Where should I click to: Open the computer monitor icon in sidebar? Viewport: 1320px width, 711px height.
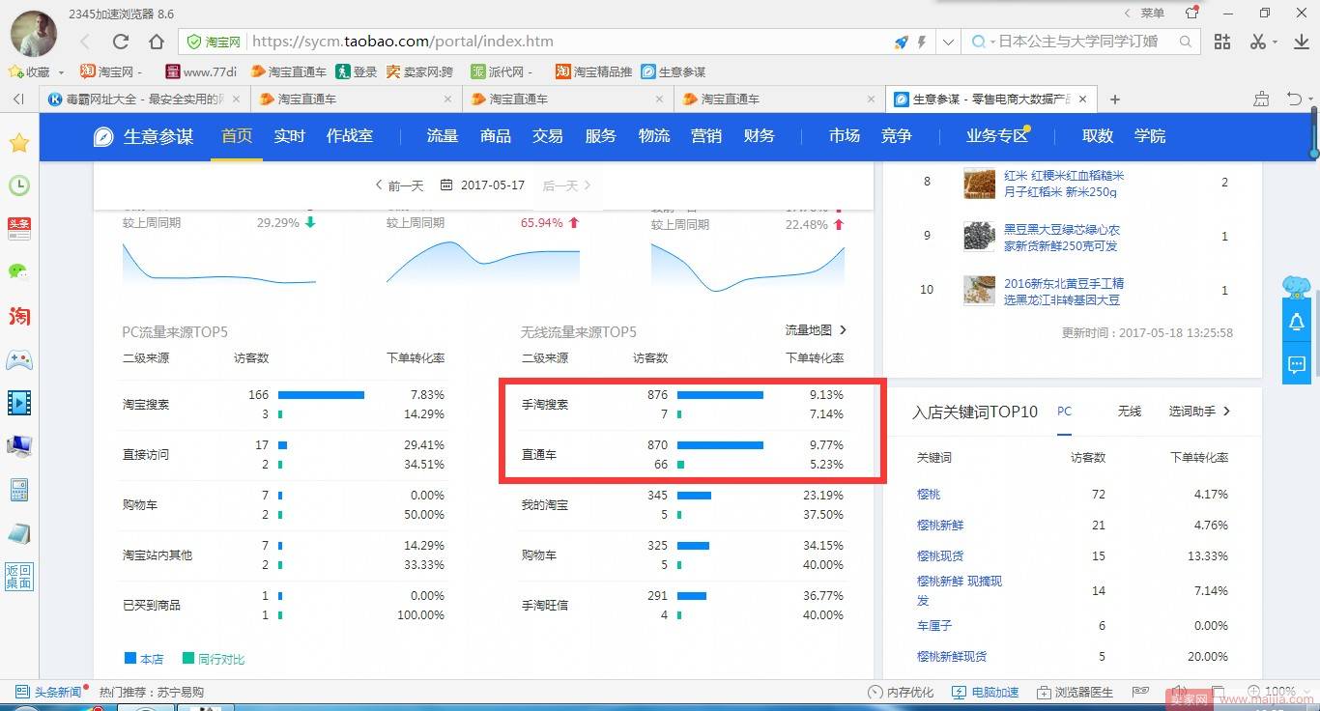point(19,445)
